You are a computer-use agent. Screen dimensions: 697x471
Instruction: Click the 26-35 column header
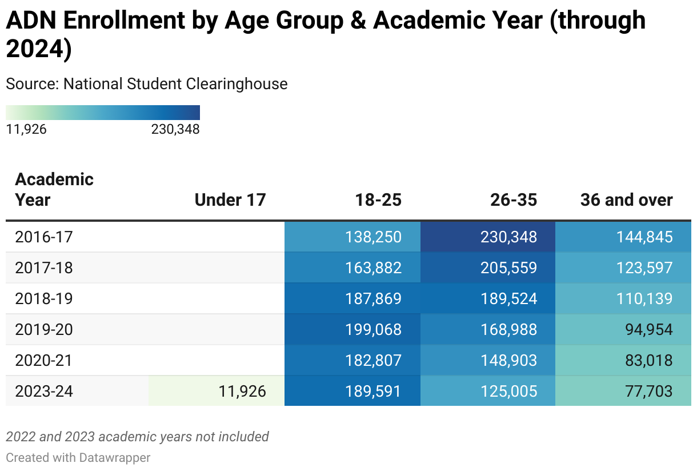514,200
